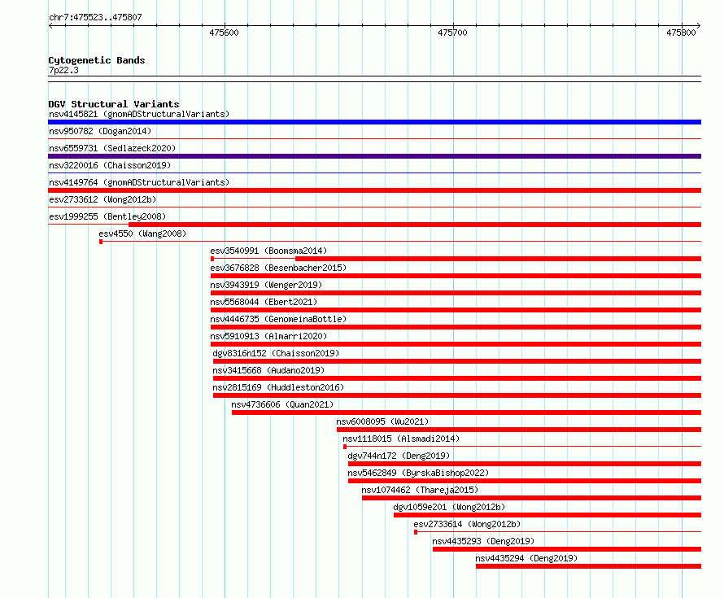The width and height of the screenshot is (724, 598).
Task: Open nsv1074462 (Thareja2015) label
Action: pyautogui.click(x=421, y=490)
